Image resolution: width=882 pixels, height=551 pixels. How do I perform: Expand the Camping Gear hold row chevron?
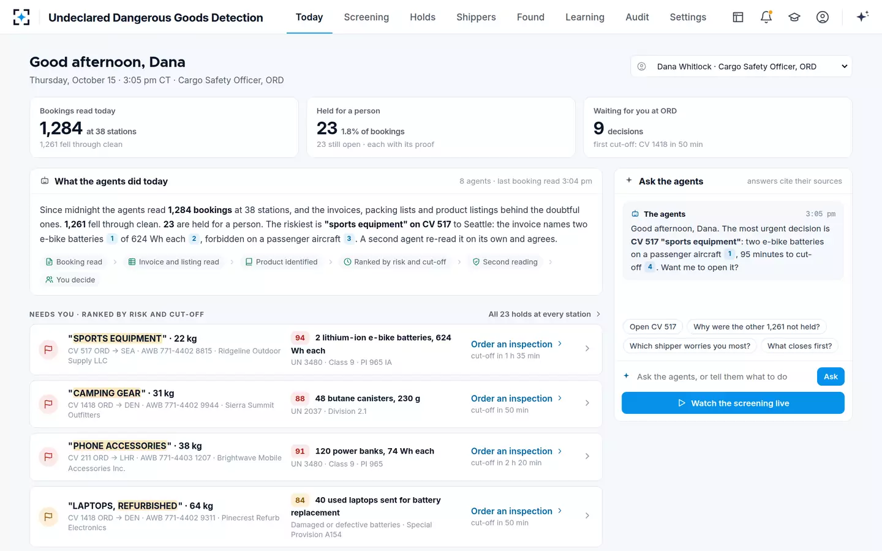tap(587, 403)
